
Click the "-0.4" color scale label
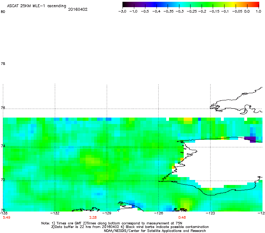(x=156, y=11)
